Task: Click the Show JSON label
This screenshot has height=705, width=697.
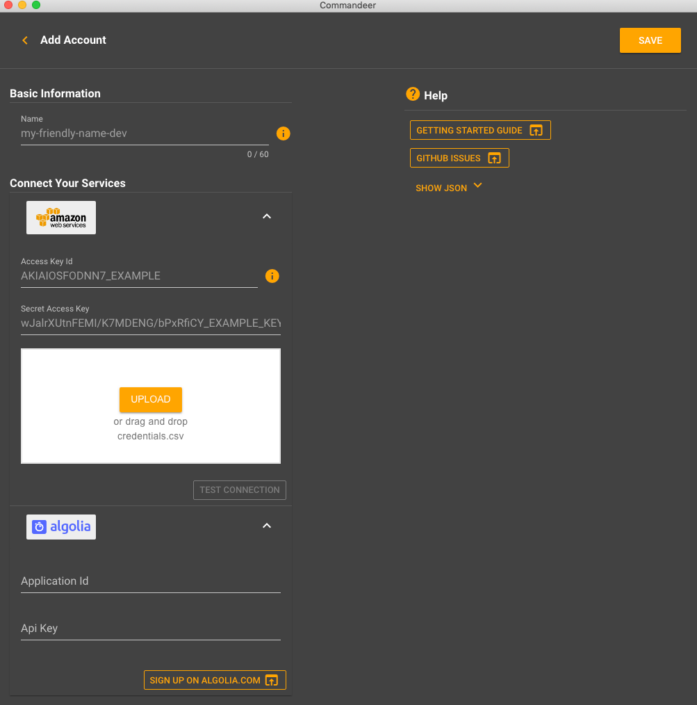Action: tap(441, 188)
